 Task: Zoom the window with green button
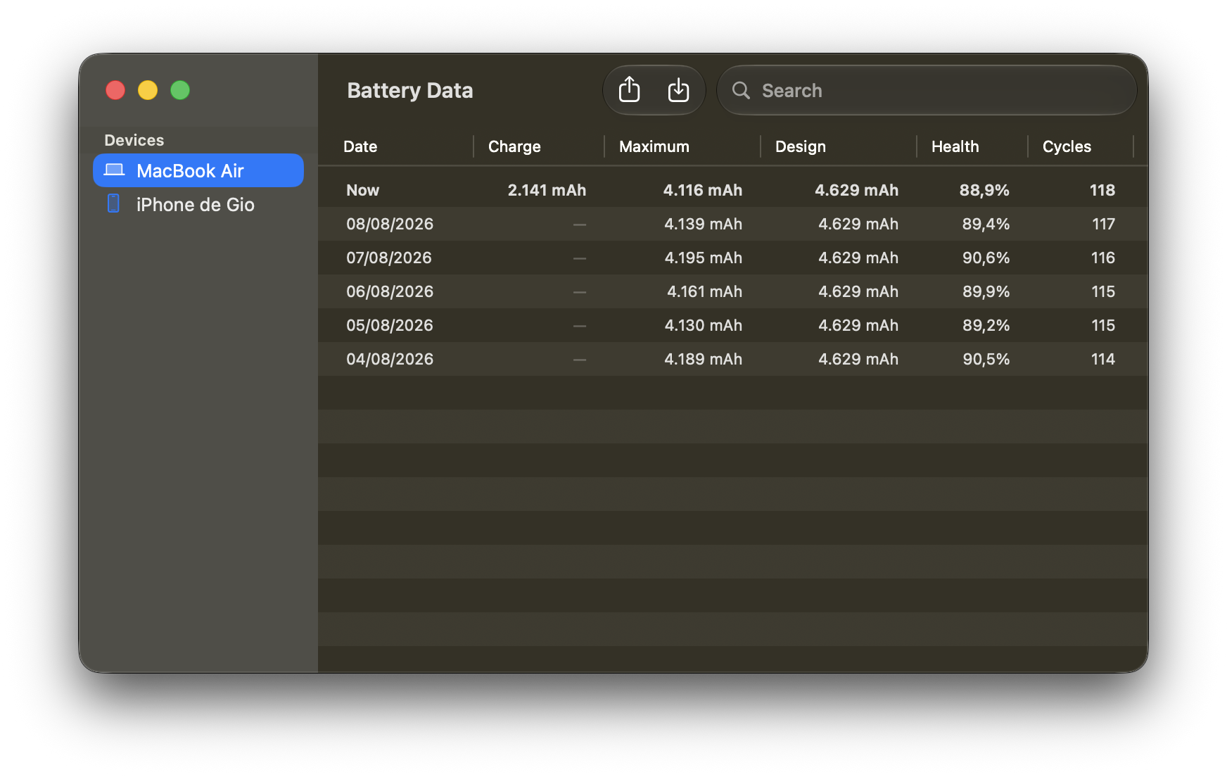180,90
